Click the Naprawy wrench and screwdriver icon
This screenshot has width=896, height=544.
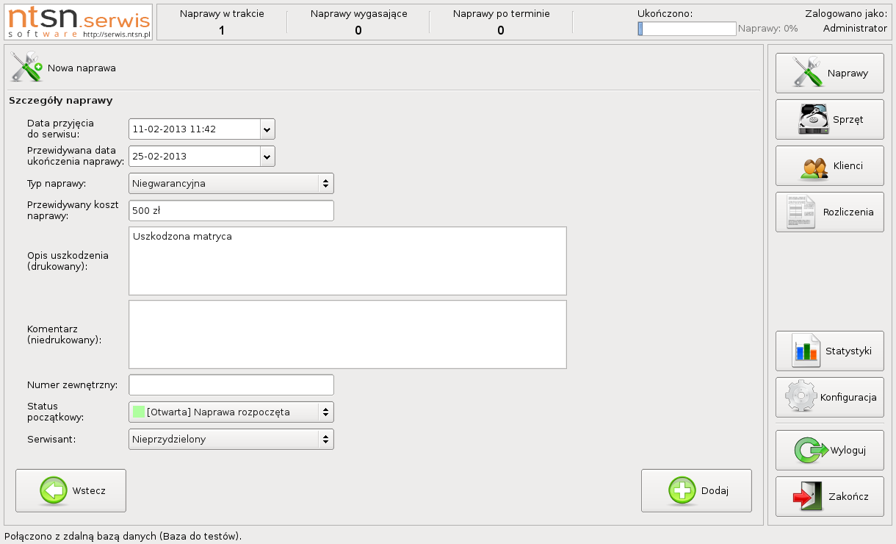(x=806, y=73)
